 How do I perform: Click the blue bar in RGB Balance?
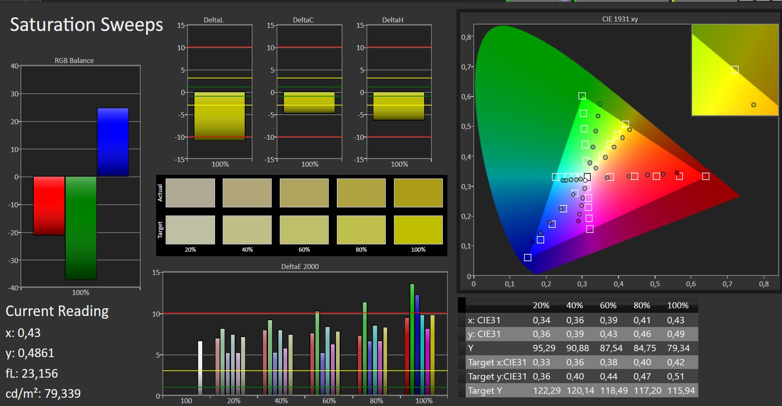[113, 142]
